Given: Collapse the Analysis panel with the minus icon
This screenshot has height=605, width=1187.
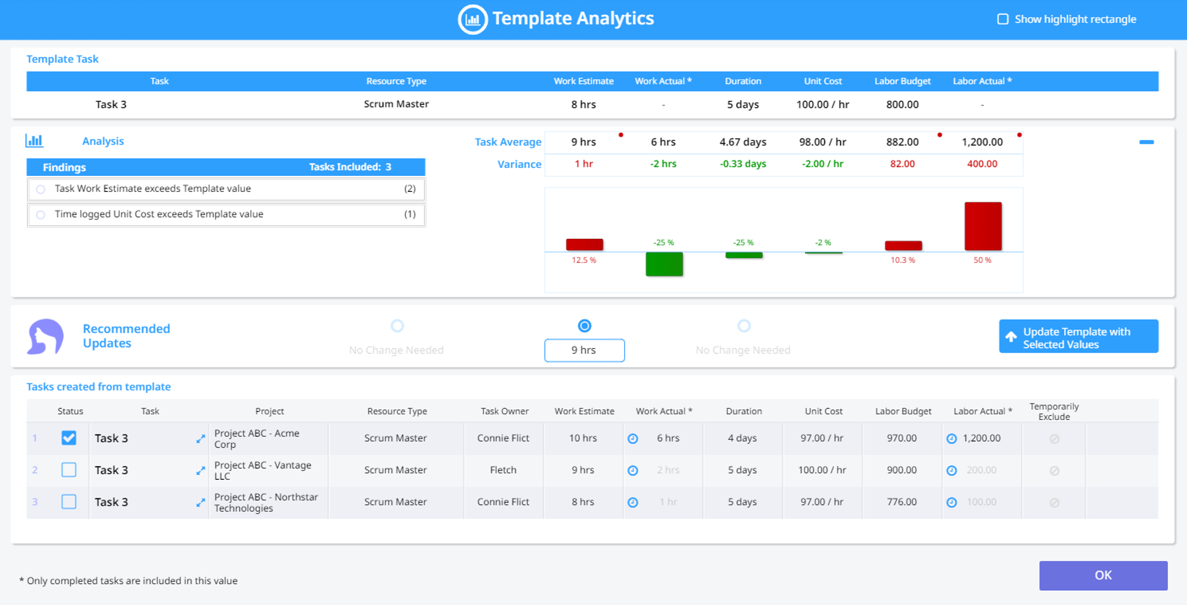Looking at the screenshot, I should [x=1147, y=141].
